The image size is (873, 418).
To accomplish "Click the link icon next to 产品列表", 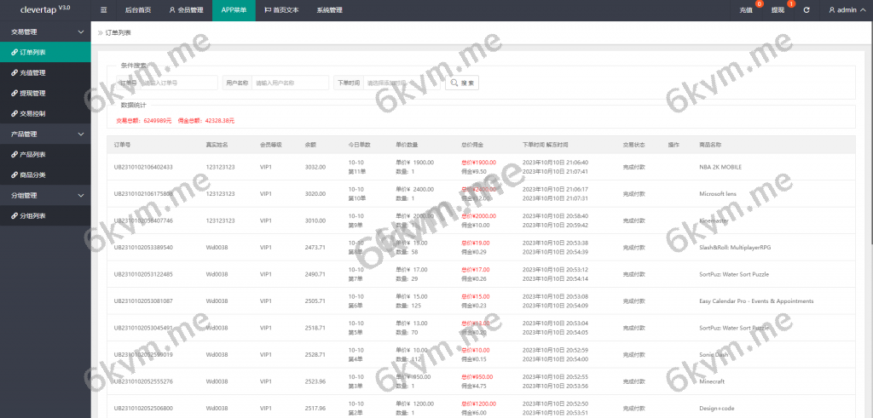I will [x=14, y=154].
